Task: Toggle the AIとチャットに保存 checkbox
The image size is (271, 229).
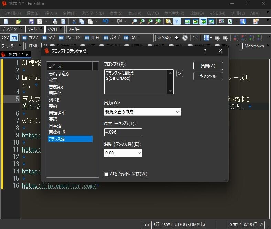Action: [x=106, y=174]
